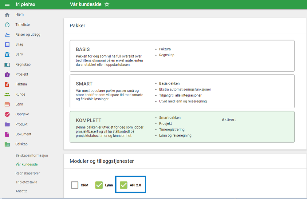Click 'Ekstra automatiseringsfunksjoner' bullet
The height and width of the screenshot is (199, 307).
pos(185,90)
